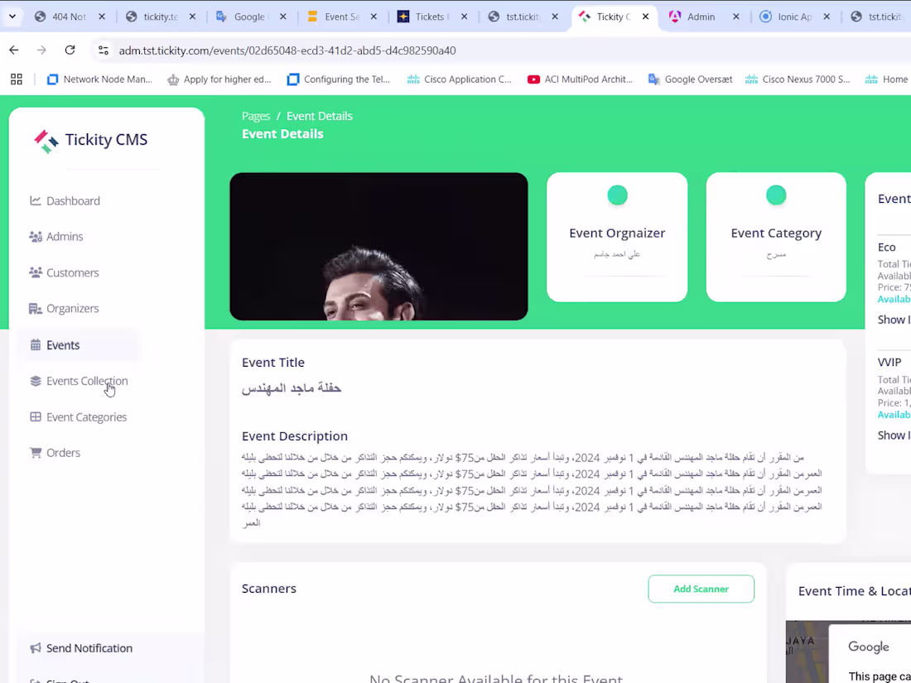Open the Google Oversæt bookmark

tap(690, 79)
